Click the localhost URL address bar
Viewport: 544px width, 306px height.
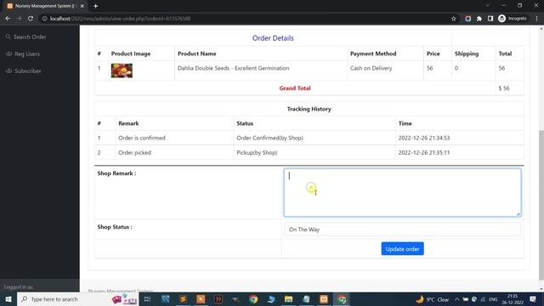click(243, 19)
